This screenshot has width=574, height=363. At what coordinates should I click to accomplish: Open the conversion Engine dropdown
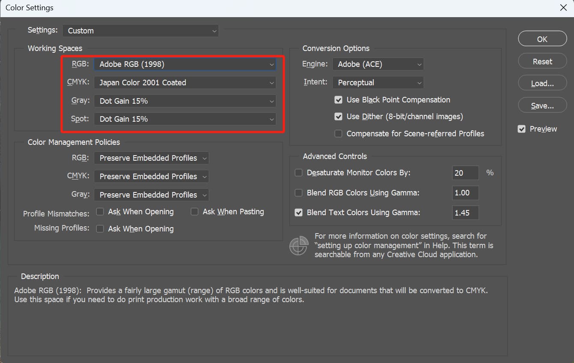coord(378,64)
